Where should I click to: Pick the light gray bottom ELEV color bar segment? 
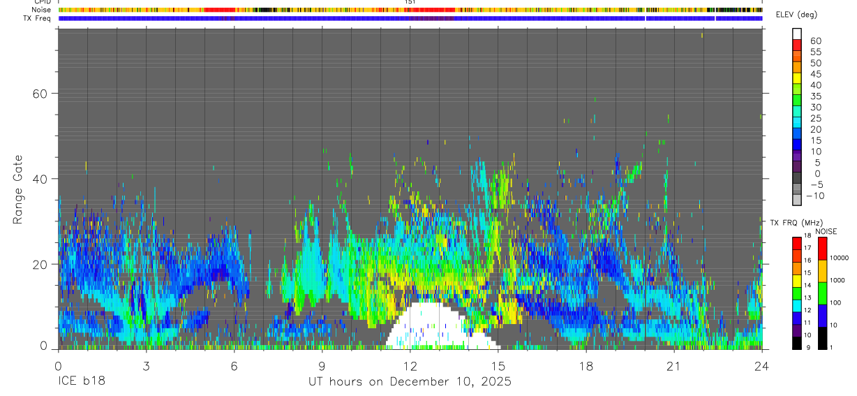797,200
